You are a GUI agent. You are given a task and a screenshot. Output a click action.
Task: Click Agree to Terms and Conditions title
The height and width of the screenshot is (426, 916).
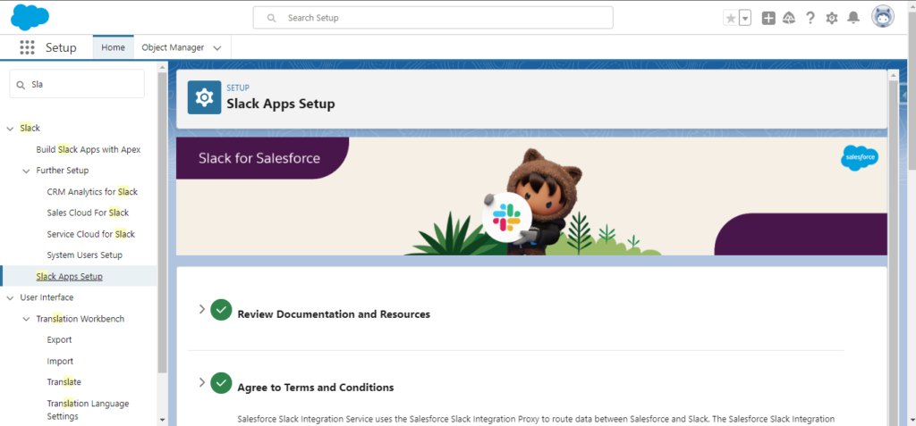point(316,388)
